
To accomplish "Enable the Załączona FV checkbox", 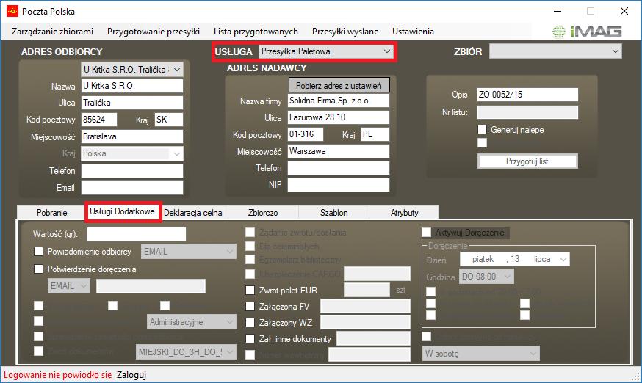I will click(x=250, y=307).
